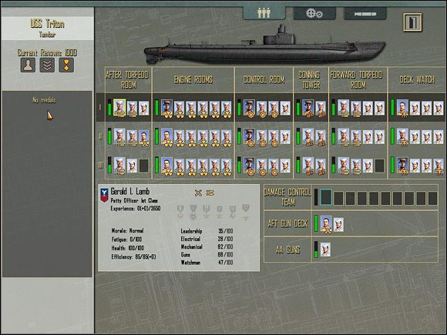
Task: Click the Deck Watch compartment header
Action: [417, 79]
